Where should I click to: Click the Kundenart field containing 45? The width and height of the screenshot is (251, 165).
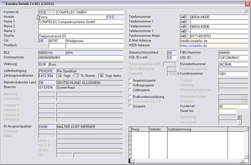coord(233,106)
